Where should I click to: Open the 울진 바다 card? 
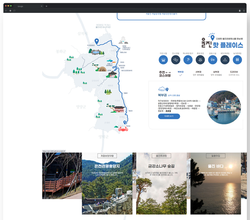[x=215, y=183]
